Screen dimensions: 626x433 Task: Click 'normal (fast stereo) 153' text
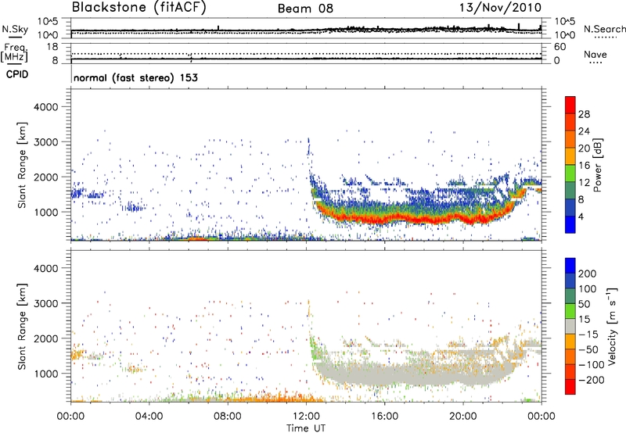[x=135, y=77]
